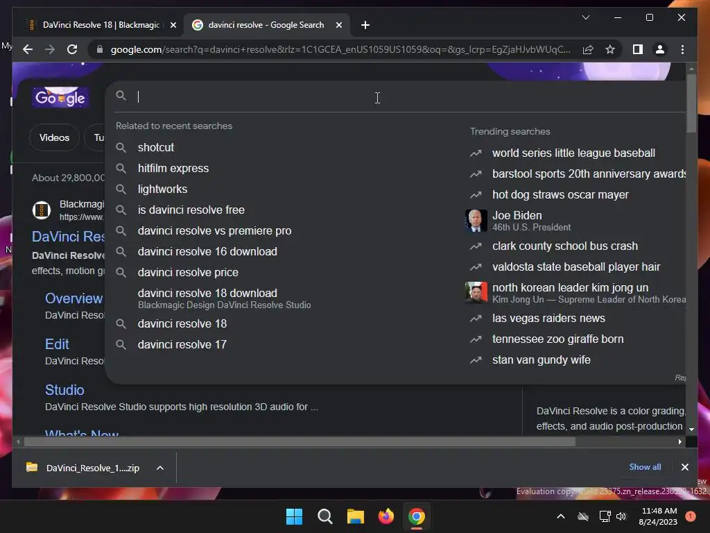
Task: Show hidden system tray icons
Action: [x=560, y=516]
